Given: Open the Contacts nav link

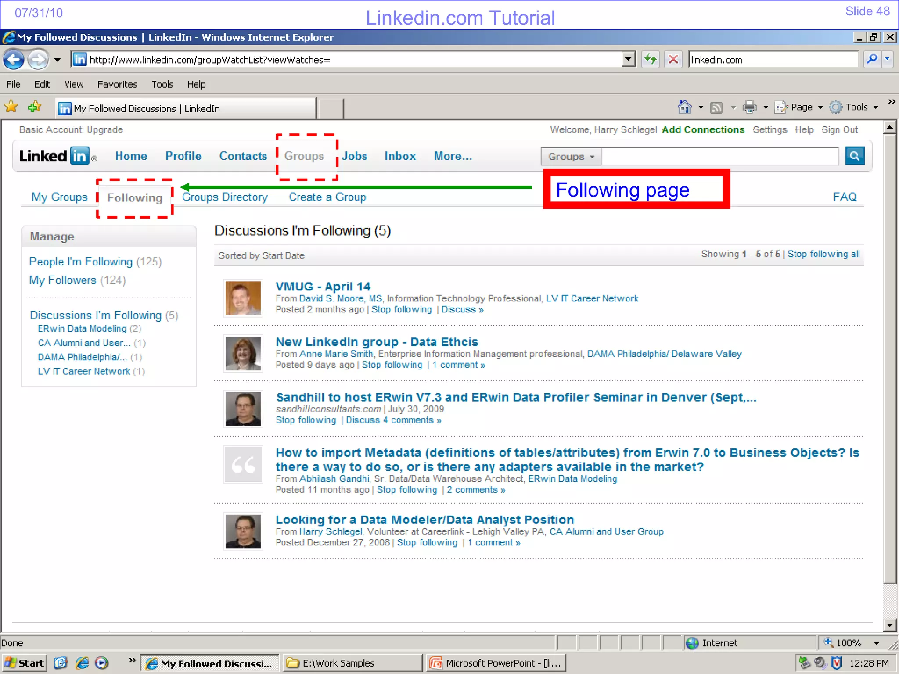Looking at the screenshot, I should 243,156.
